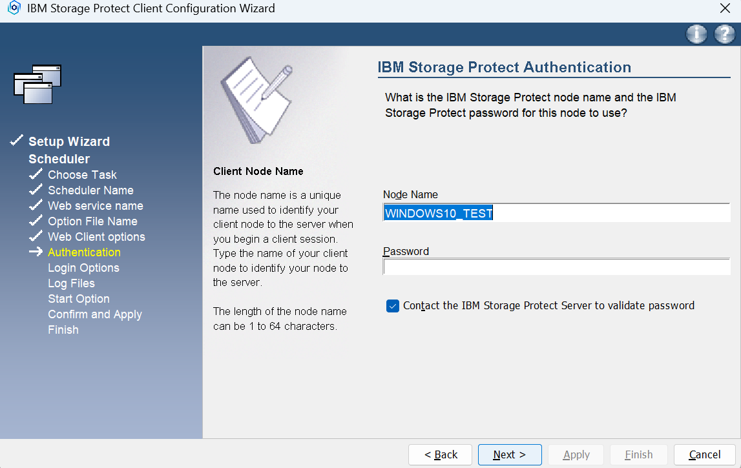
Task: Select the Confirm and Apply step
Action: 95,314
